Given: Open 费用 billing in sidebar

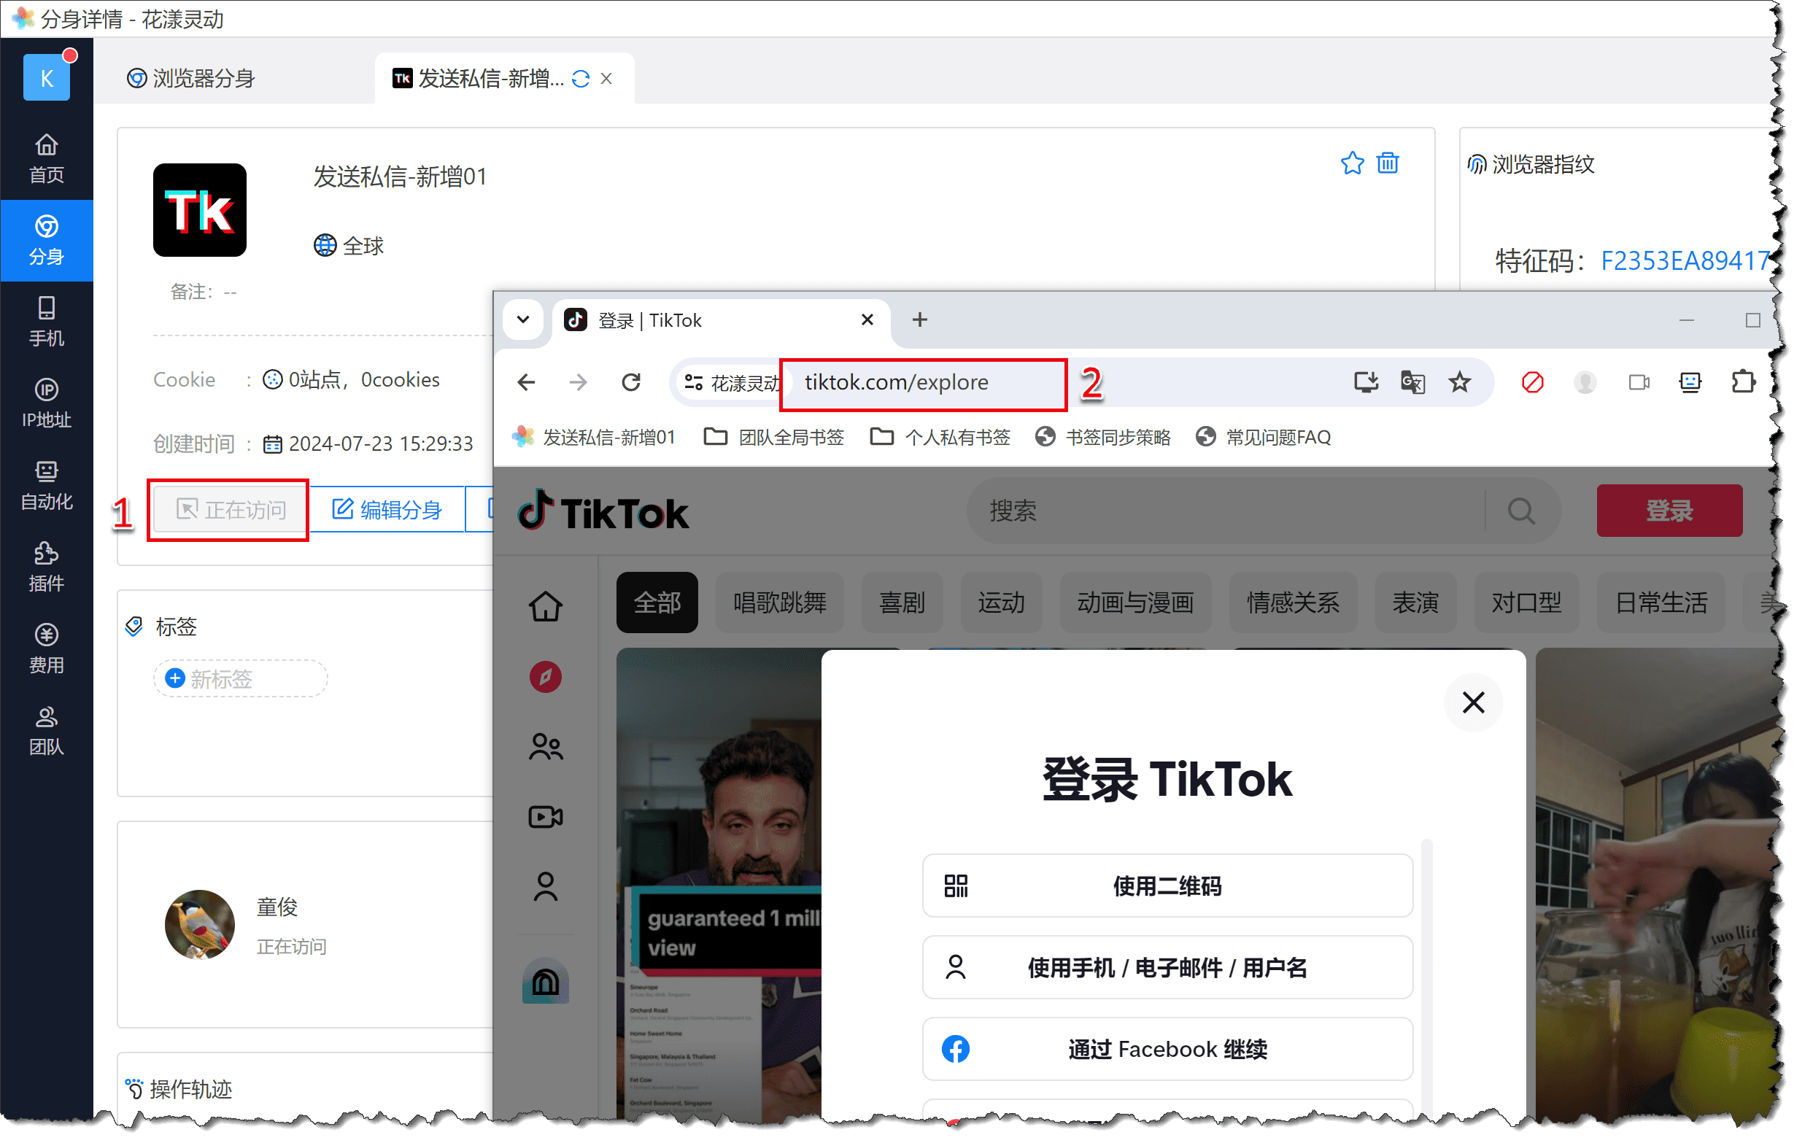Looking at the screenshot, I should pos(46,650).
